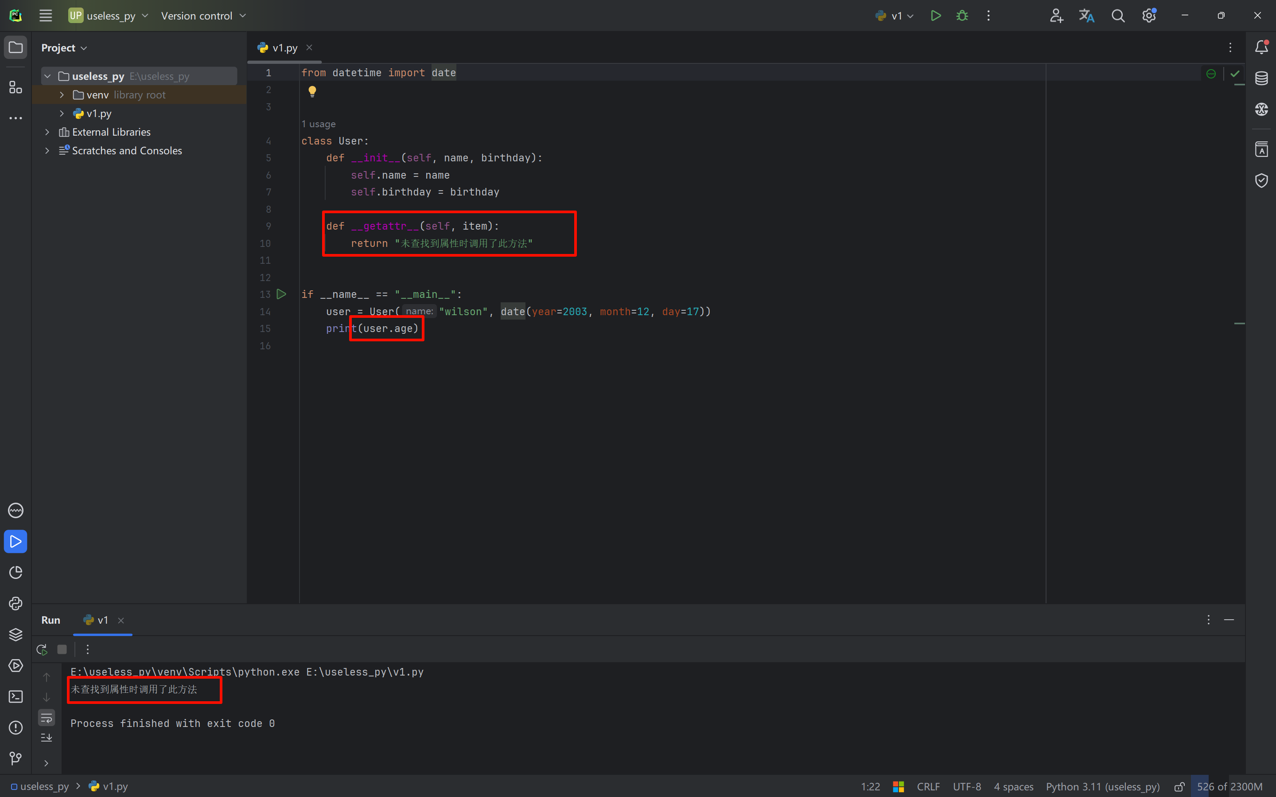
Task: Click the Rerun v1 icon in Run panel
Action: coord(42,649)
